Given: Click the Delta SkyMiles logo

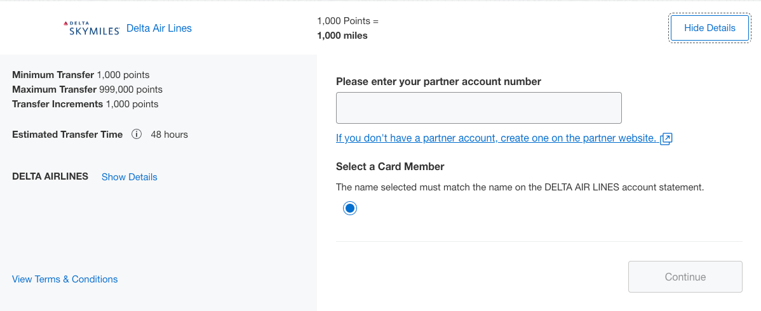Looking at the screenshot, I should pyautogui.click(x=91, y=28).
